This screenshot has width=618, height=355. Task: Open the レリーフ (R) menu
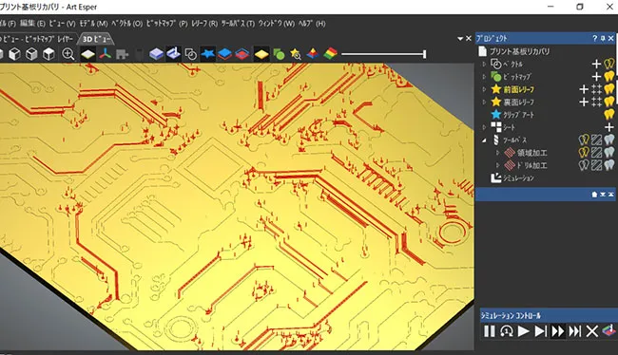tap(204, 24)
